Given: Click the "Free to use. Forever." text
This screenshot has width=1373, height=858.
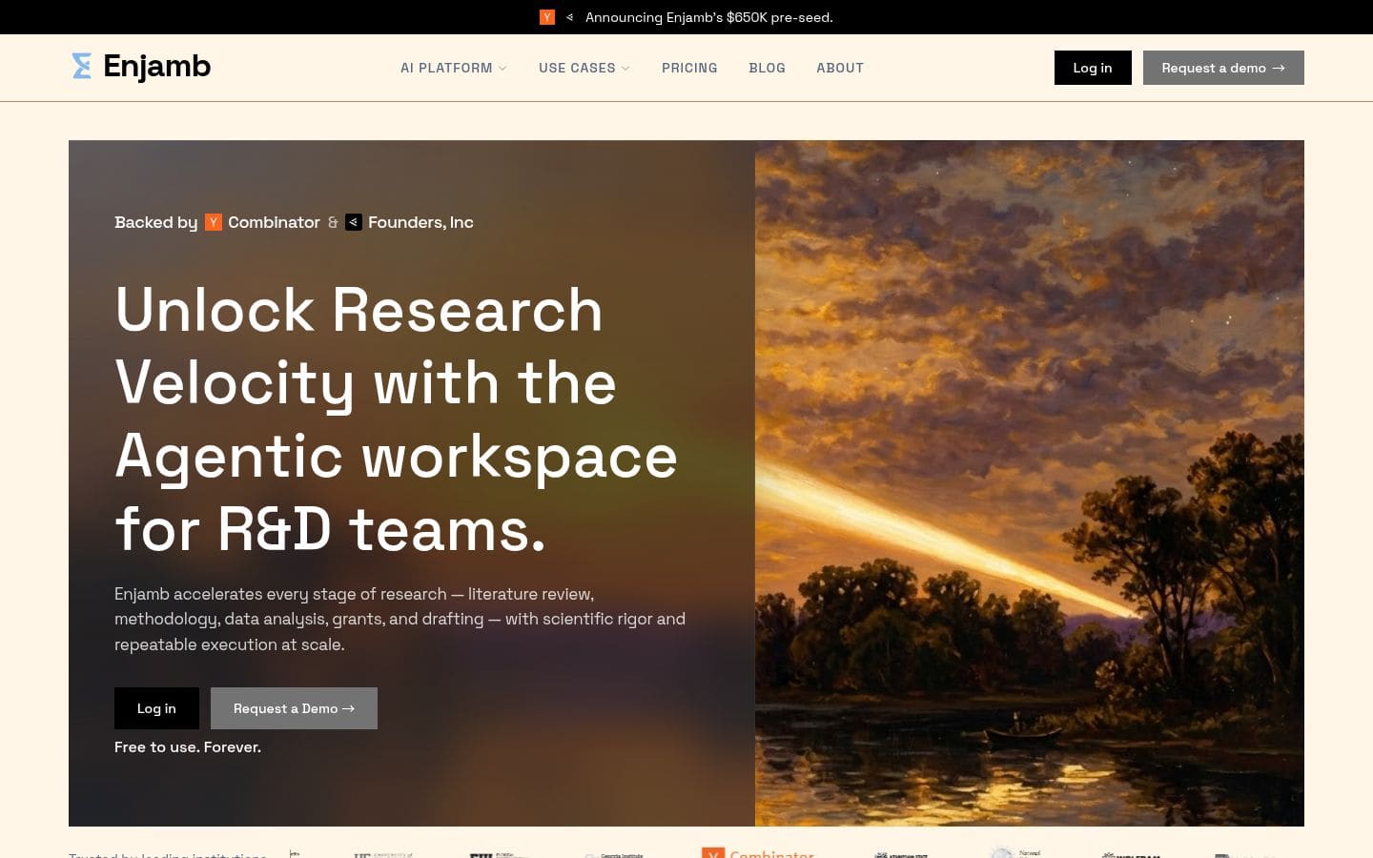Looking at the screenshot, I should 188,747.
